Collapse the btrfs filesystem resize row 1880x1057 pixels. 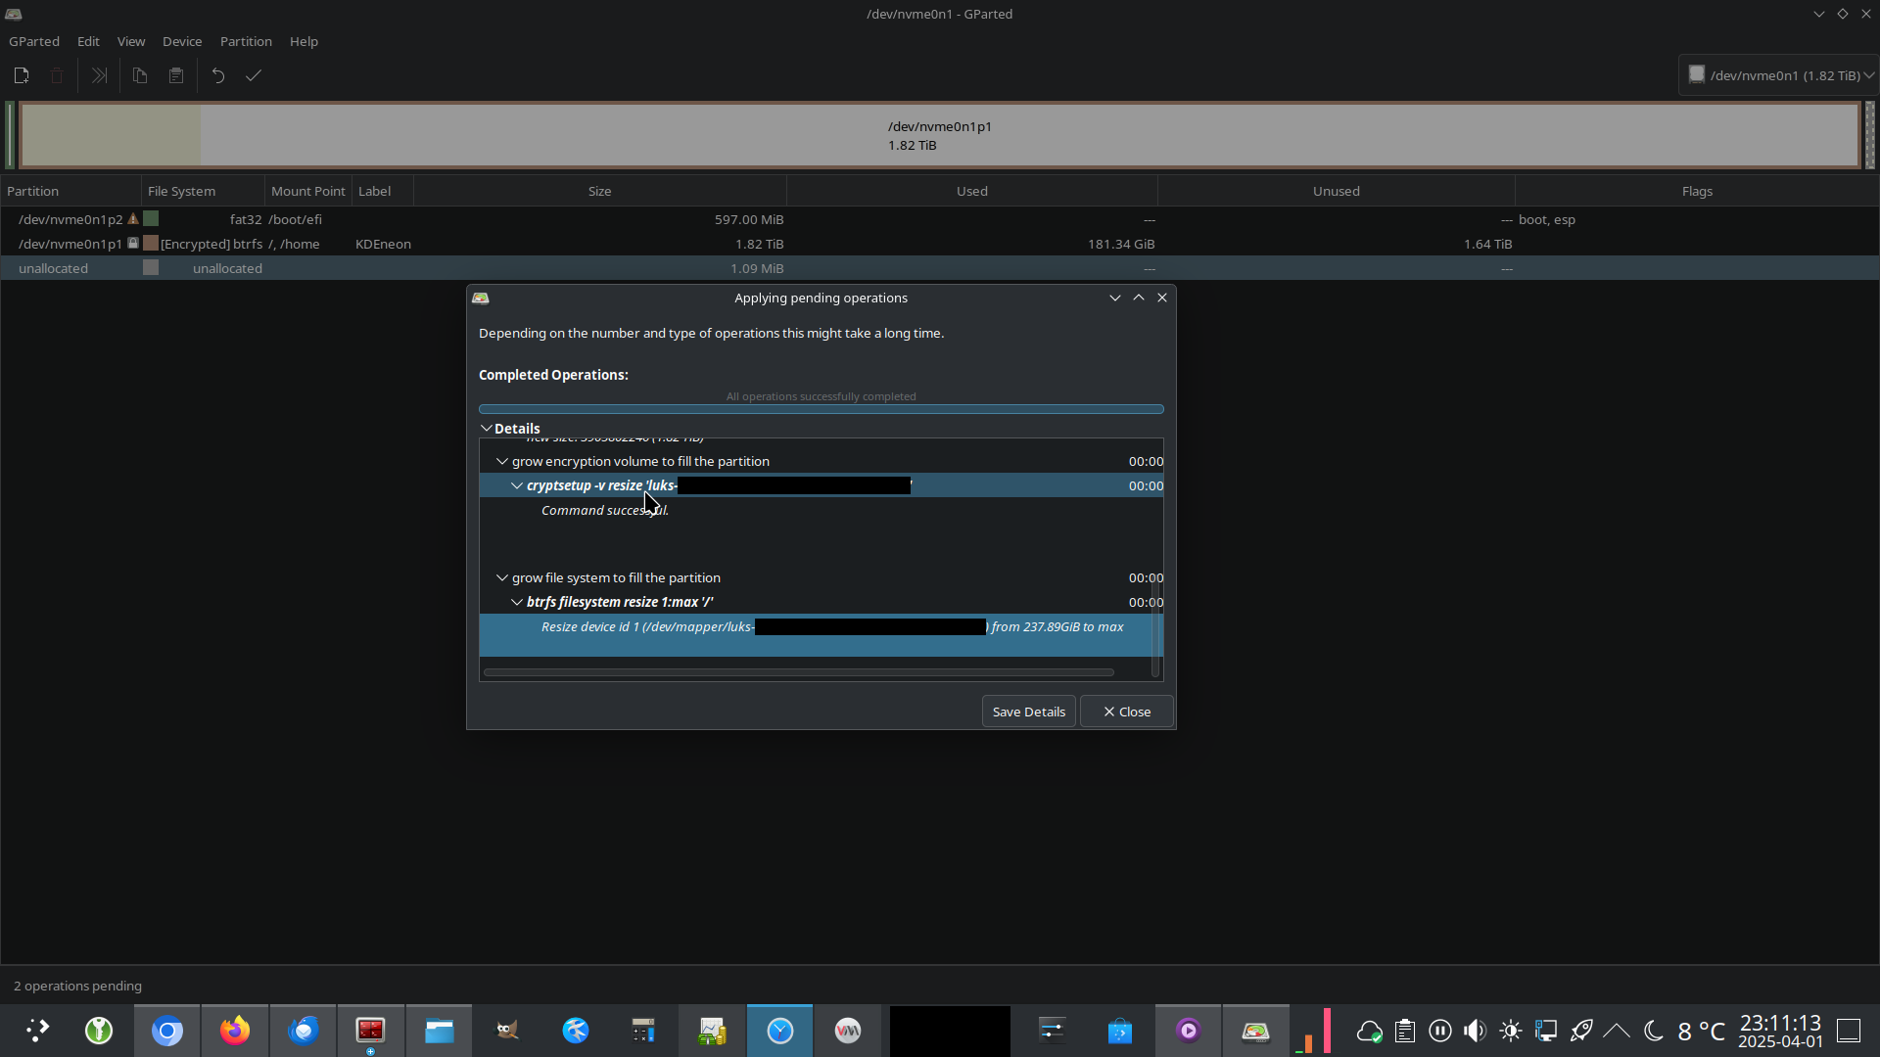click(517, 602)
